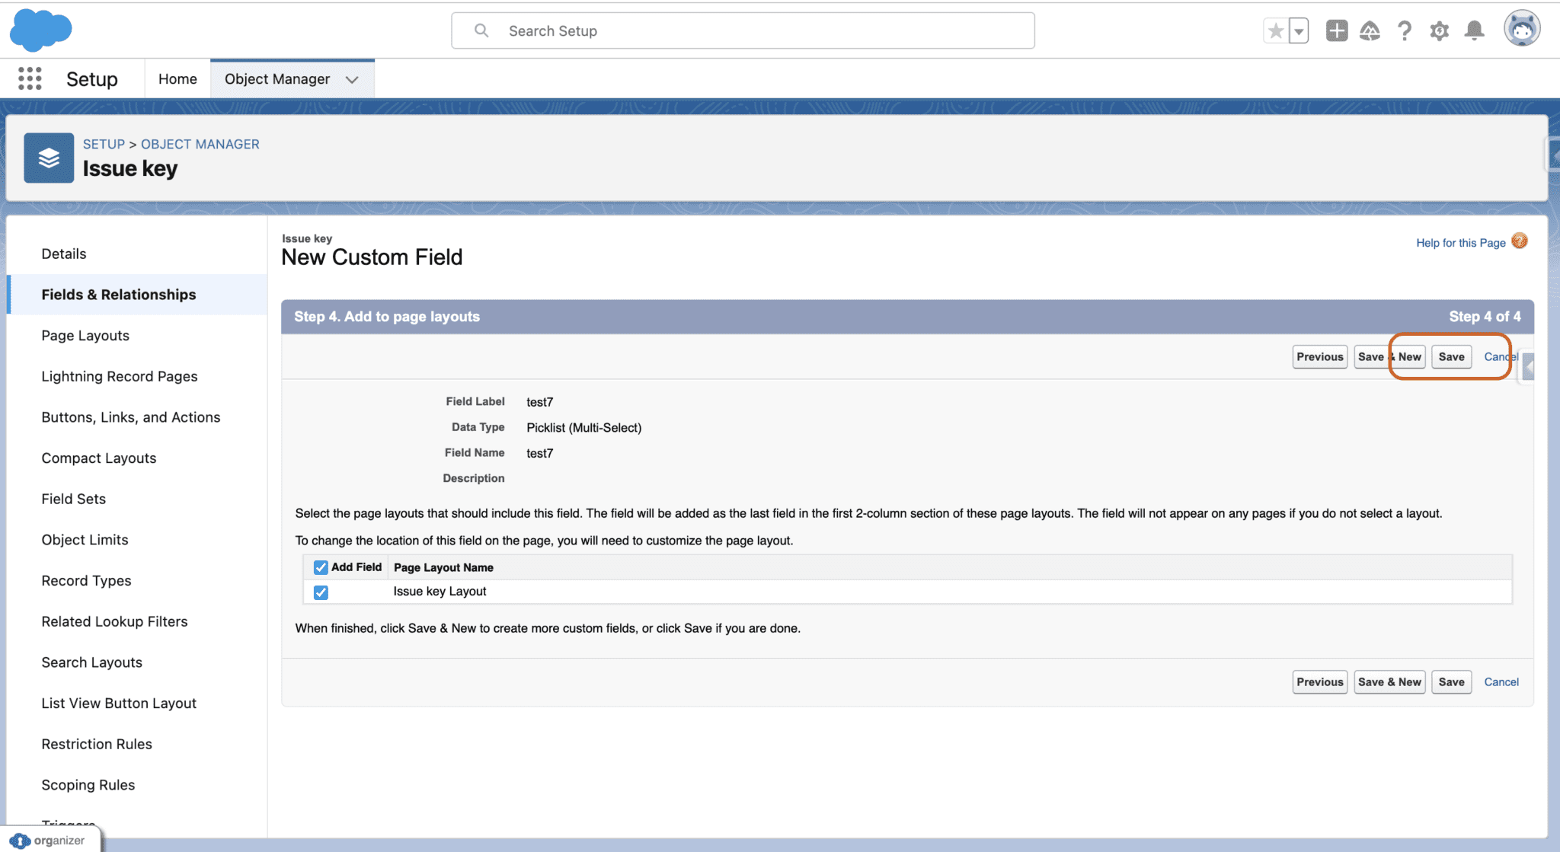Image resolution: width=1560 pixels, height=852 pixels.
Task: Click the Issue key object layers icon
Action: pyautogui.click(x=49, y=158)
